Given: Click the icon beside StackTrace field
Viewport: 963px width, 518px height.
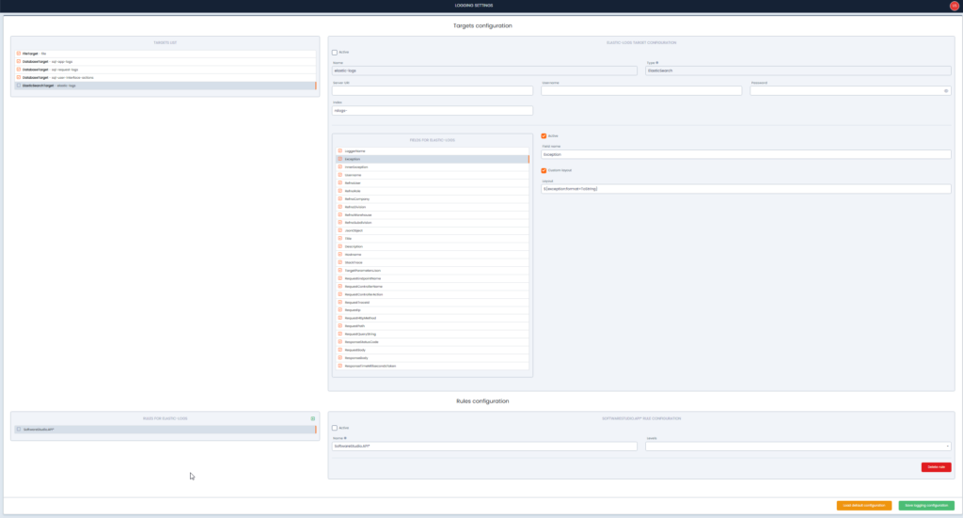Looking at the screenshot, I should (339, 262).
